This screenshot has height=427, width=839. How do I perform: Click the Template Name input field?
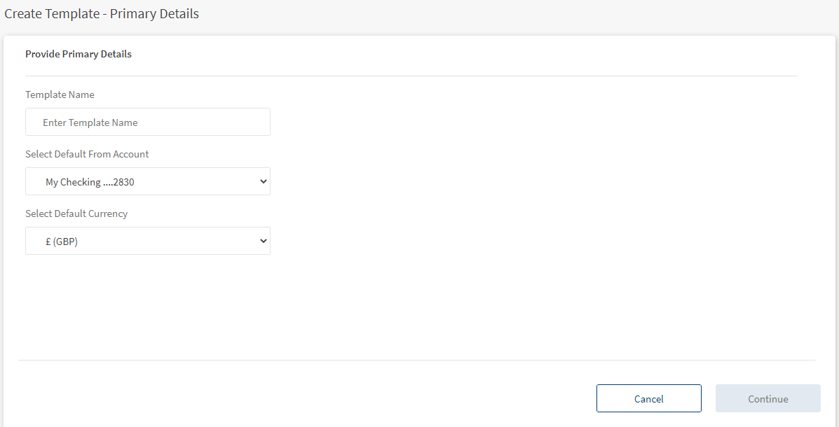click(147, 122)
